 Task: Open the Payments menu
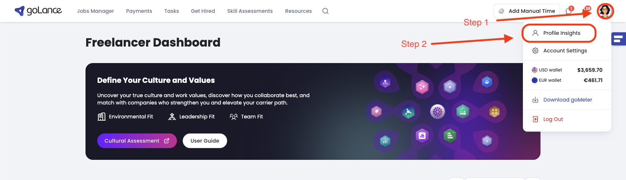pos(139,11)
